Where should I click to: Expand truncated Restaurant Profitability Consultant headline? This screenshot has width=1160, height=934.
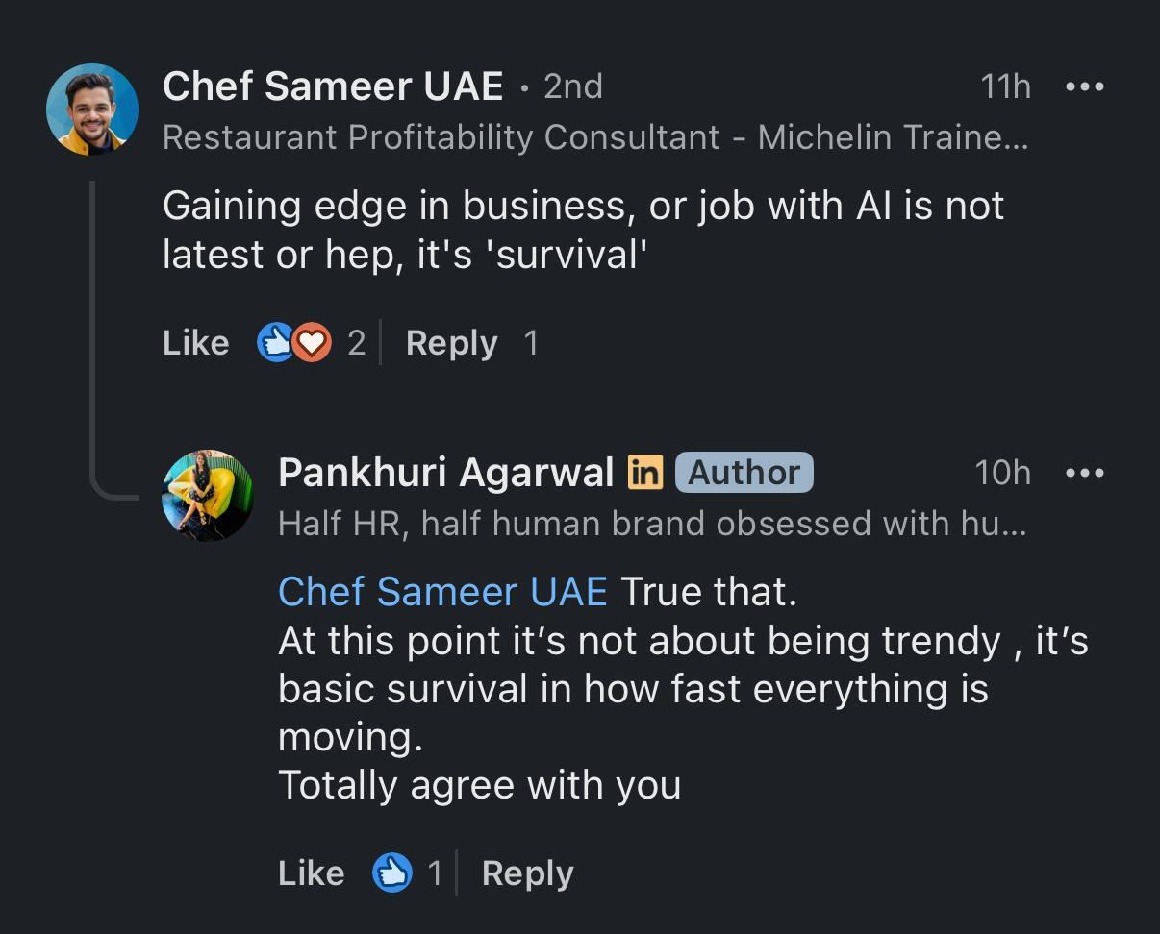[x=594, y=137]
